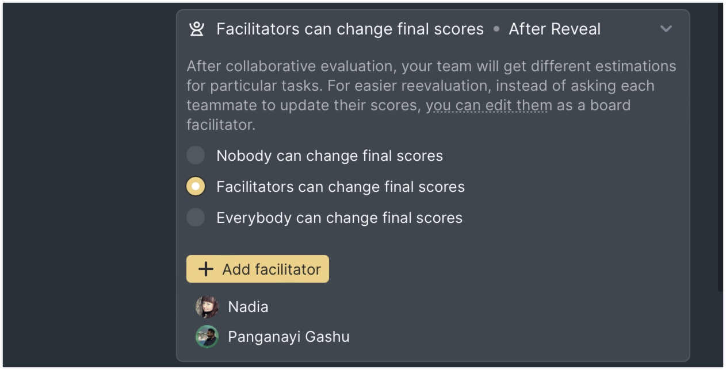This screenshot has width=726, height=370.
Task: Click the Add facilitator button
Action: click(258, 269)
